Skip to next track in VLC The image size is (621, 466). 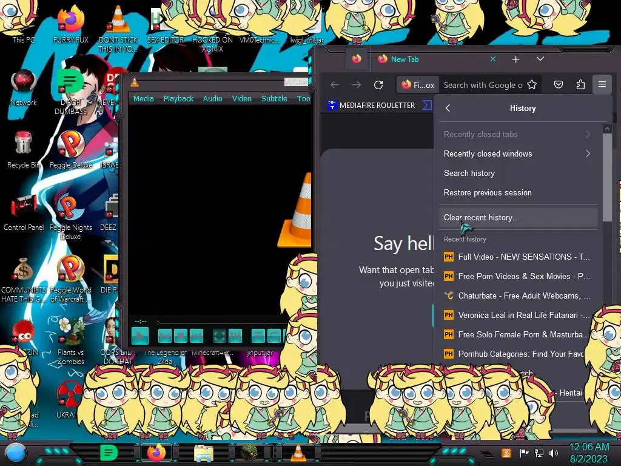(196, 336)
